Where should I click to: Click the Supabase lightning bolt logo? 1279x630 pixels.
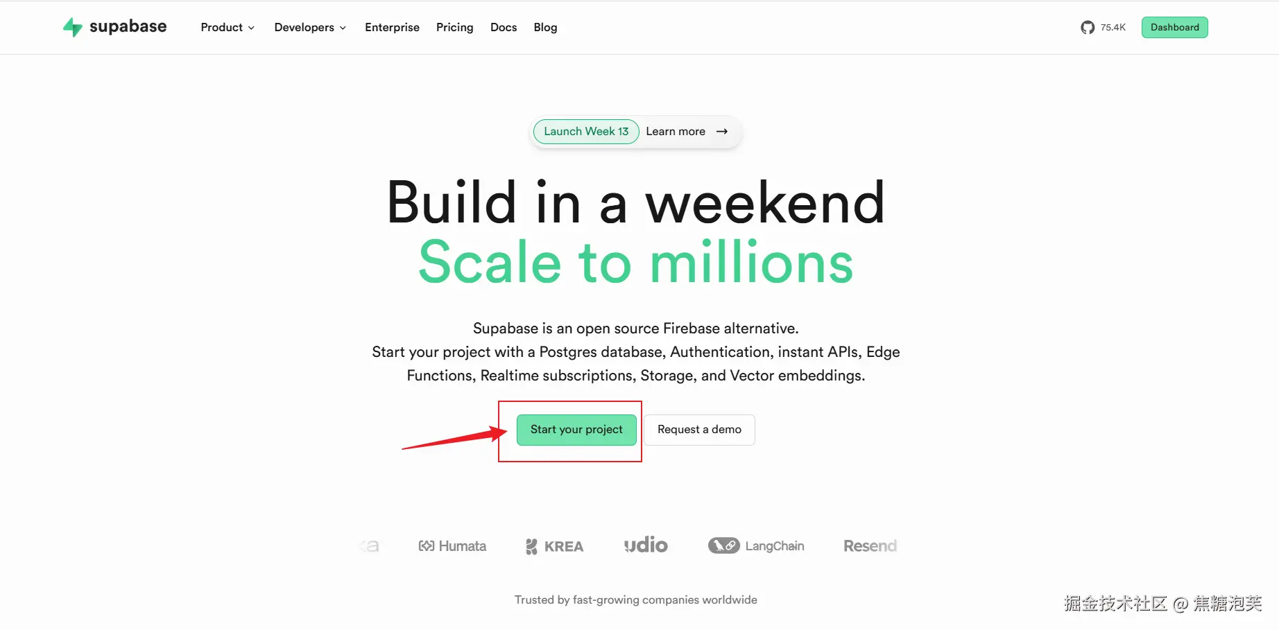[x=72, y=27]
